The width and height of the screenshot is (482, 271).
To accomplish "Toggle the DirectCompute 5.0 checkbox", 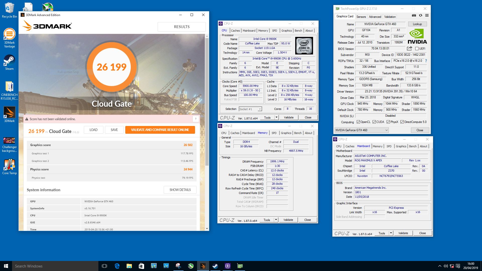I will pos(402,122).
